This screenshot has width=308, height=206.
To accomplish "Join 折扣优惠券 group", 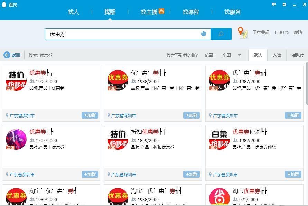I will 191,175.
